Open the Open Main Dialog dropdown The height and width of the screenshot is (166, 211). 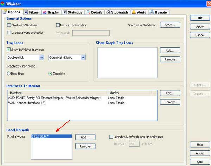tap(67, 57)
